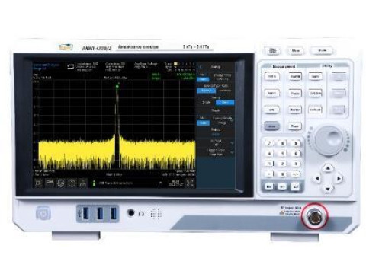366x274 pixels.
Task: Click the USB port nearest the headphone jack
Action: tap(114, 213)
